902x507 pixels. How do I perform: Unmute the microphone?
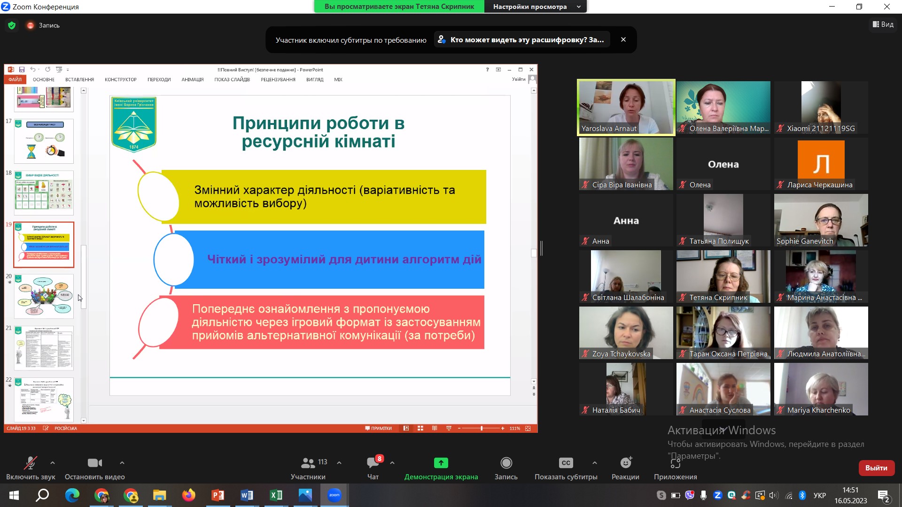click(31, 463)
